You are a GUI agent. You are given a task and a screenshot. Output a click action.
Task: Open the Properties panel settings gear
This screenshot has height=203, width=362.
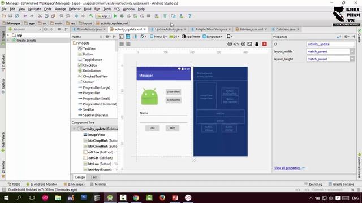tap(346, 37)
